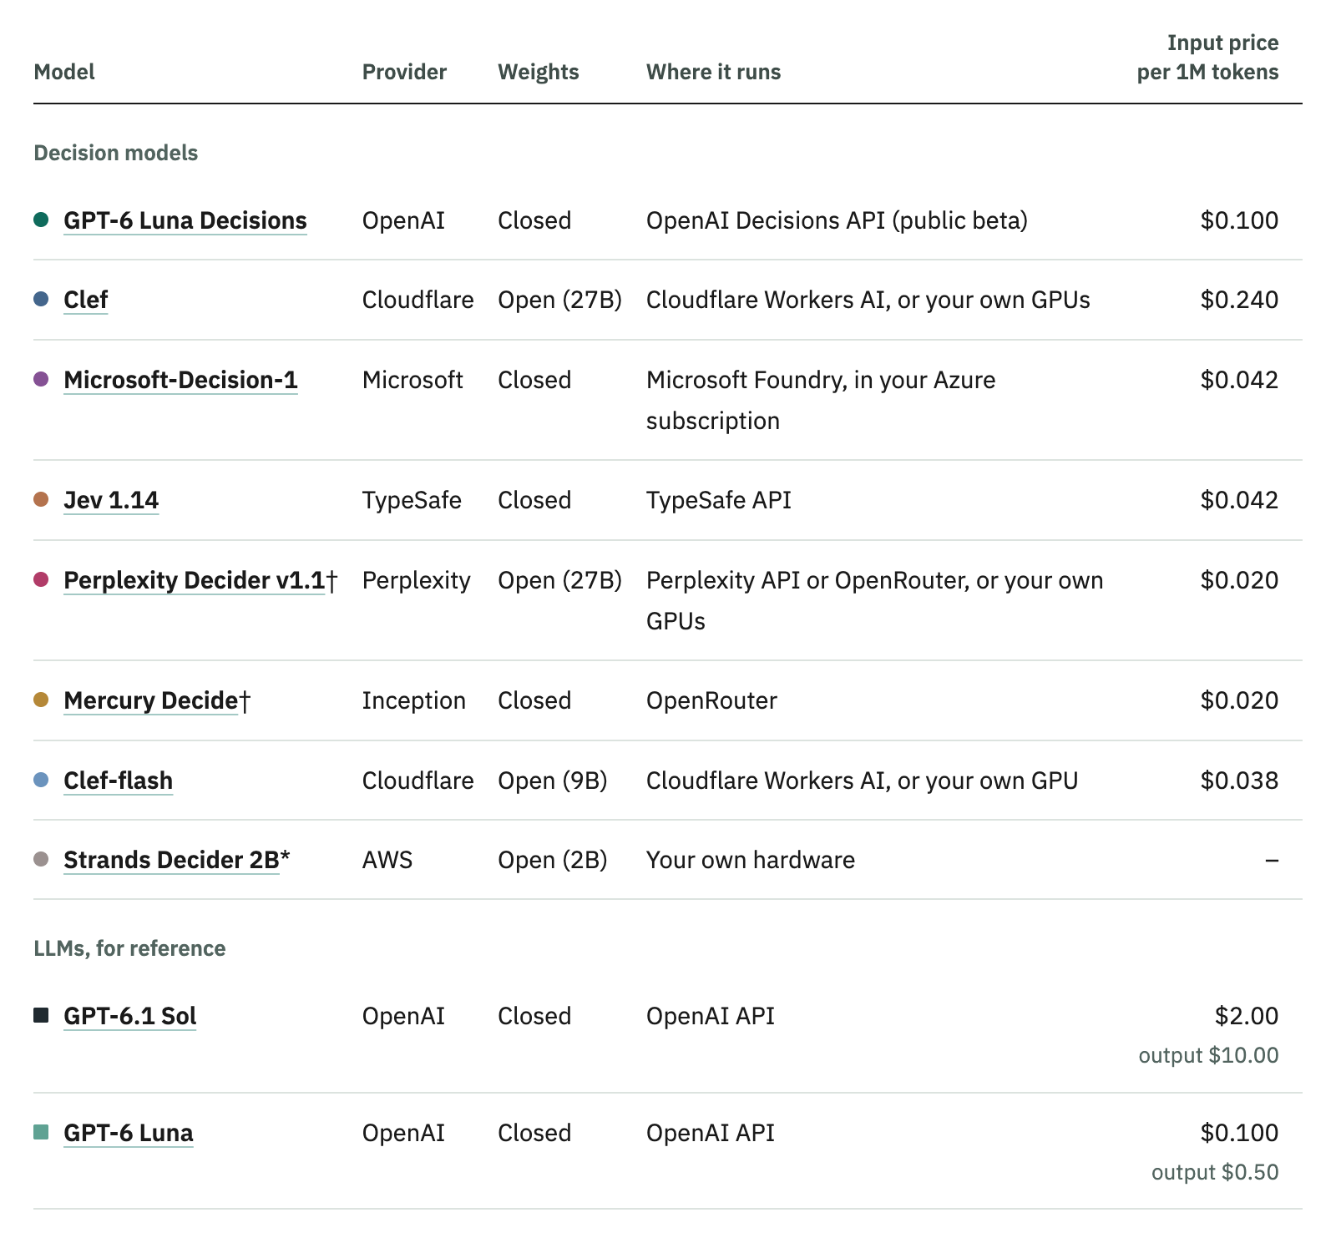Screen dimensions: 1336x1243
Task: Click the 'Model' column header
Action: pos(64,72)
